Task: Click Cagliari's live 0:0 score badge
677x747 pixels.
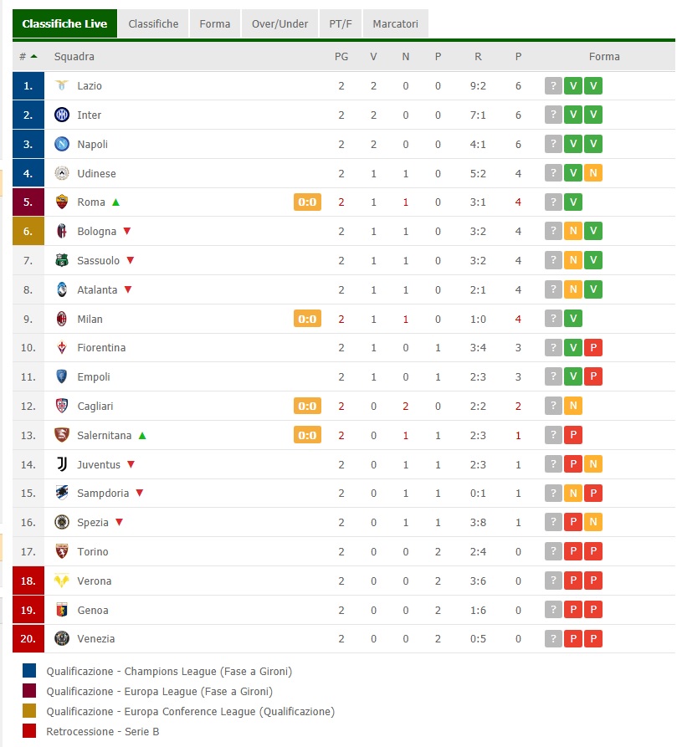Action: [x=307, y=407]
